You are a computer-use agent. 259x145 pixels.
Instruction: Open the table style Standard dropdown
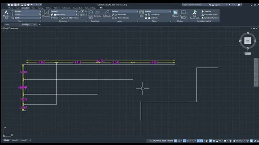point(158,11)
